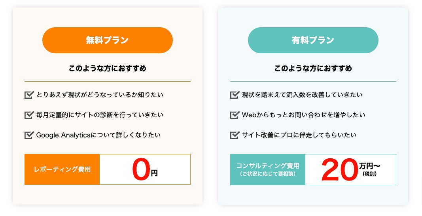Click the text Google Analyticsについて詳しくなりたい
422x216 pixels.
[x=98, y=135]
